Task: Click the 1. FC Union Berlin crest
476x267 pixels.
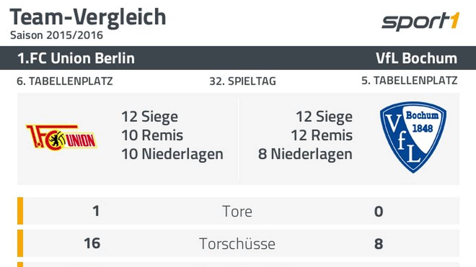Action: [61, 137]
